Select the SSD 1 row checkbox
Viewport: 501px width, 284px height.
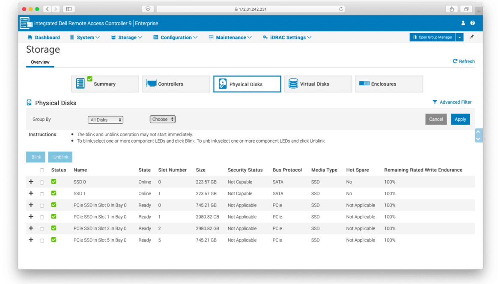pyautogui.click(x=42, y=194)
